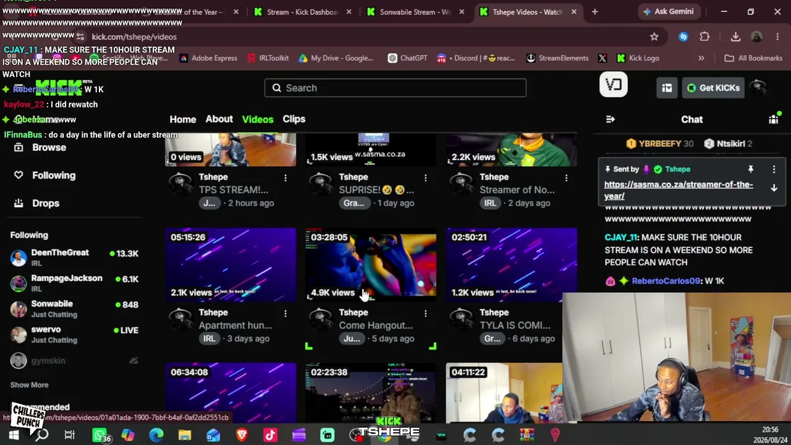The width and height of the screenshot is (791, 445).
Task: Click YBRBEEFY in the gifters leaderboard
Action: coord(660,144)
